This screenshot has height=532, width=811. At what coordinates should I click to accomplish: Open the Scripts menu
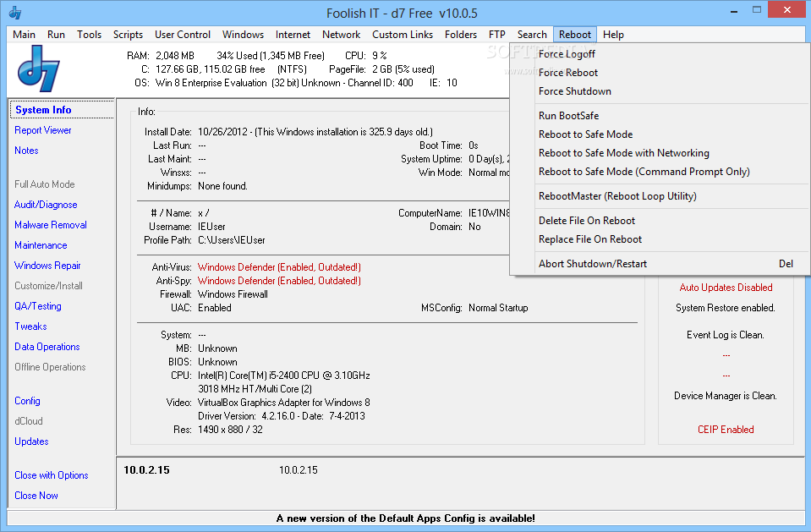point(128,35)
